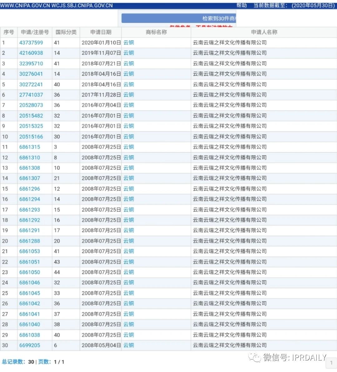Select application date 2016年07月04日
The height and width of the screenshot is (372, 337).
click(x=101, y=105)
